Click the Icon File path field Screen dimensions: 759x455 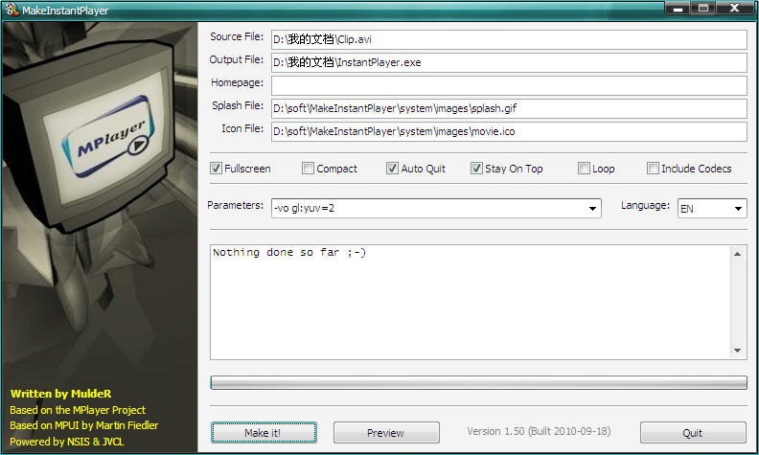click(x=509, y=131)
